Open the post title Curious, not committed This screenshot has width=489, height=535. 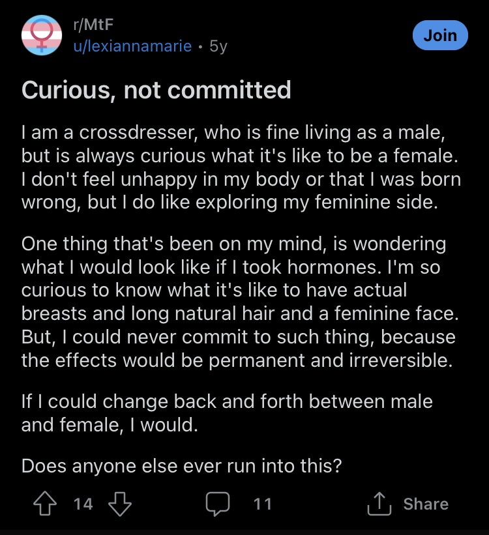[156, 90]
